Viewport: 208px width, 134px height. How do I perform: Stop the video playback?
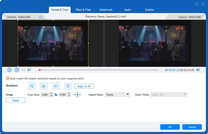17,70
